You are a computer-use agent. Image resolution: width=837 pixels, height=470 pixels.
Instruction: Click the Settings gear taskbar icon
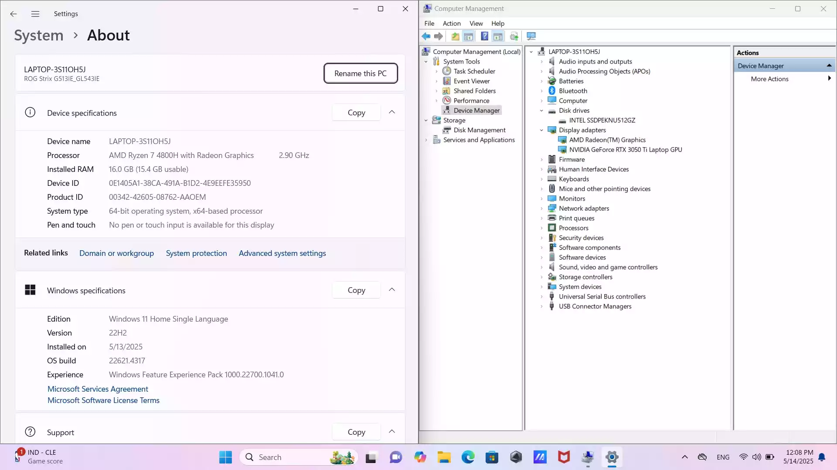pos(612,457)
